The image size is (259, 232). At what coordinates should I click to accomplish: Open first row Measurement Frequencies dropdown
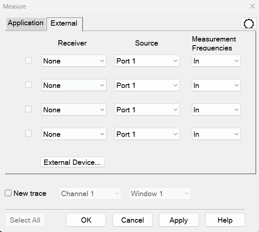pyautogui.click(x=216, y=61)
